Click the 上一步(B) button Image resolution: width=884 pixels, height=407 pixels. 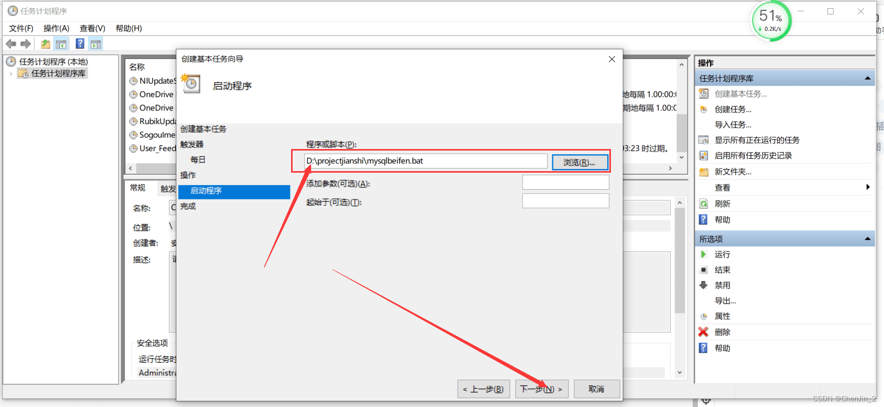coord(483,389)
